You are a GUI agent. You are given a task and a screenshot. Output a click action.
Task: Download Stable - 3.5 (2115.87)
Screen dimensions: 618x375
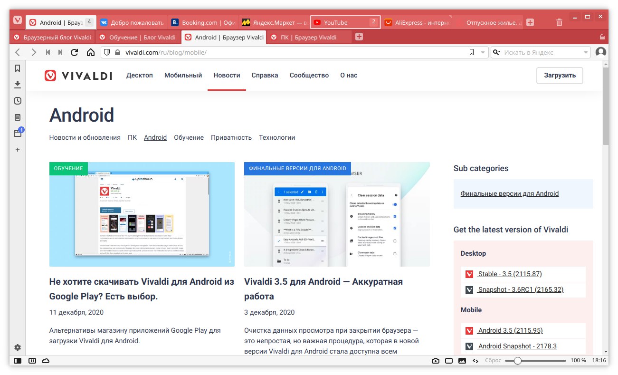(x=510, y=274)
